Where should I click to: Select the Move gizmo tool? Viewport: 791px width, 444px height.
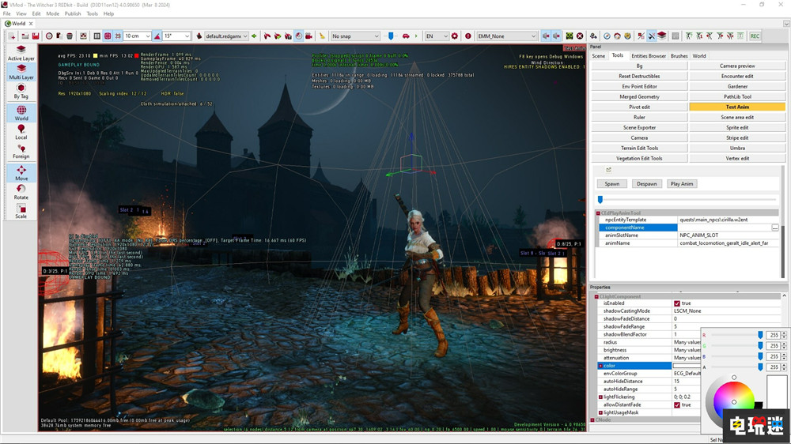click(21, 173)
